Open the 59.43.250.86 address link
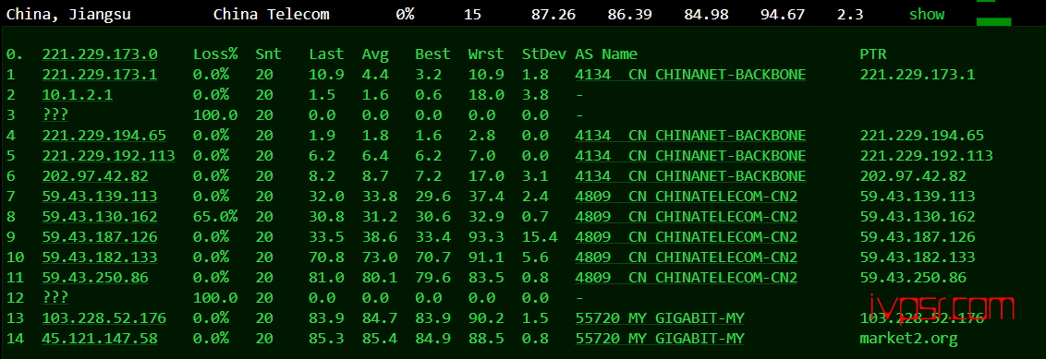This screenshot has width=1046, height=359. [95, 278]
